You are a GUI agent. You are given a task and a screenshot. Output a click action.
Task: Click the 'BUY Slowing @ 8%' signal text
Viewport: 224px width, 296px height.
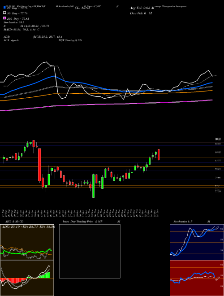[x=70, y=40]
